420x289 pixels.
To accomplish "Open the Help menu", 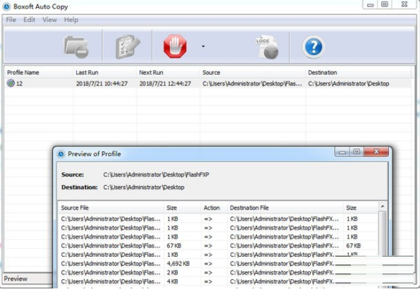I will pos(71,20).
